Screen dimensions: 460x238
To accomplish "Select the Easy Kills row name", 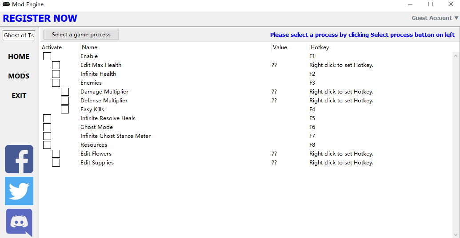I will 92,109.
